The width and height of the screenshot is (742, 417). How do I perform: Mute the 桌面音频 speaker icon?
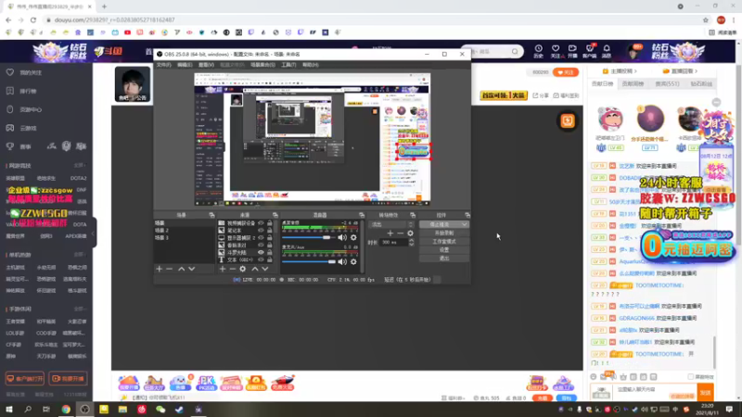[341, 237]
